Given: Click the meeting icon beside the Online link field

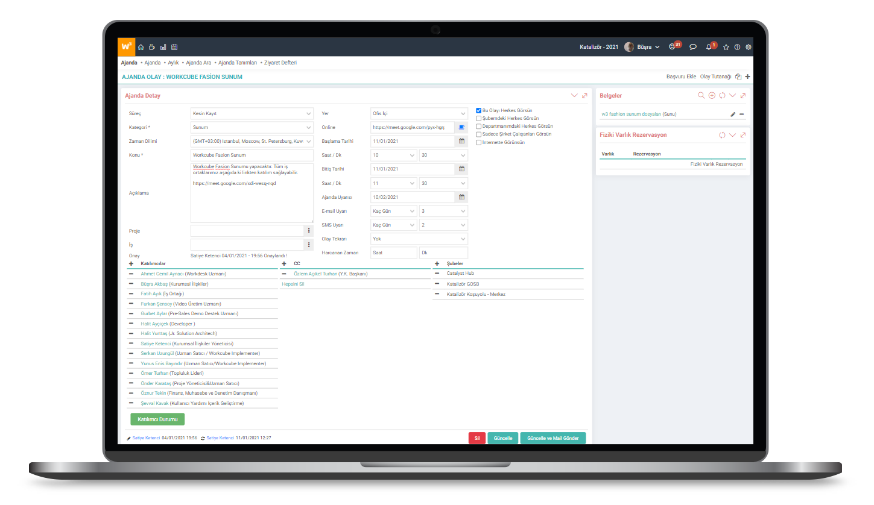Looking at the screenshot, I should point(462,127).
